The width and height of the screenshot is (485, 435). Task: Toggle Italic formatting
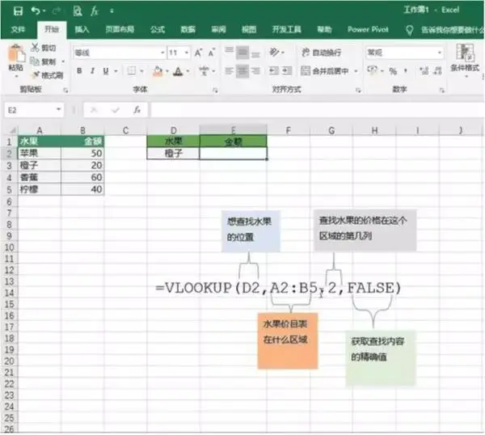92,71
